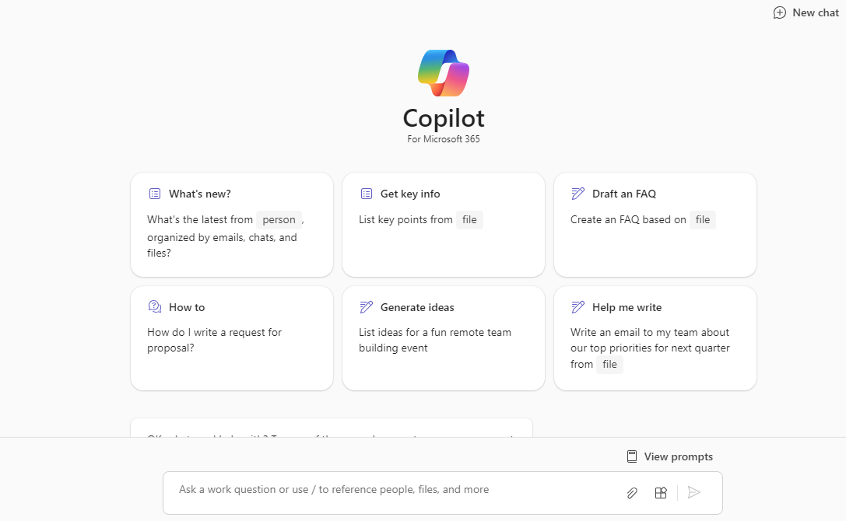Click the Copilot logo icon

tap(443, 71)
